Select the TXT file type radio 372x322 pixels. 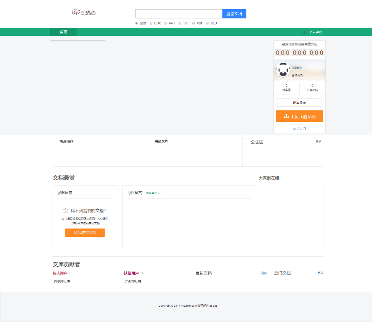click(x=180, y=23)
